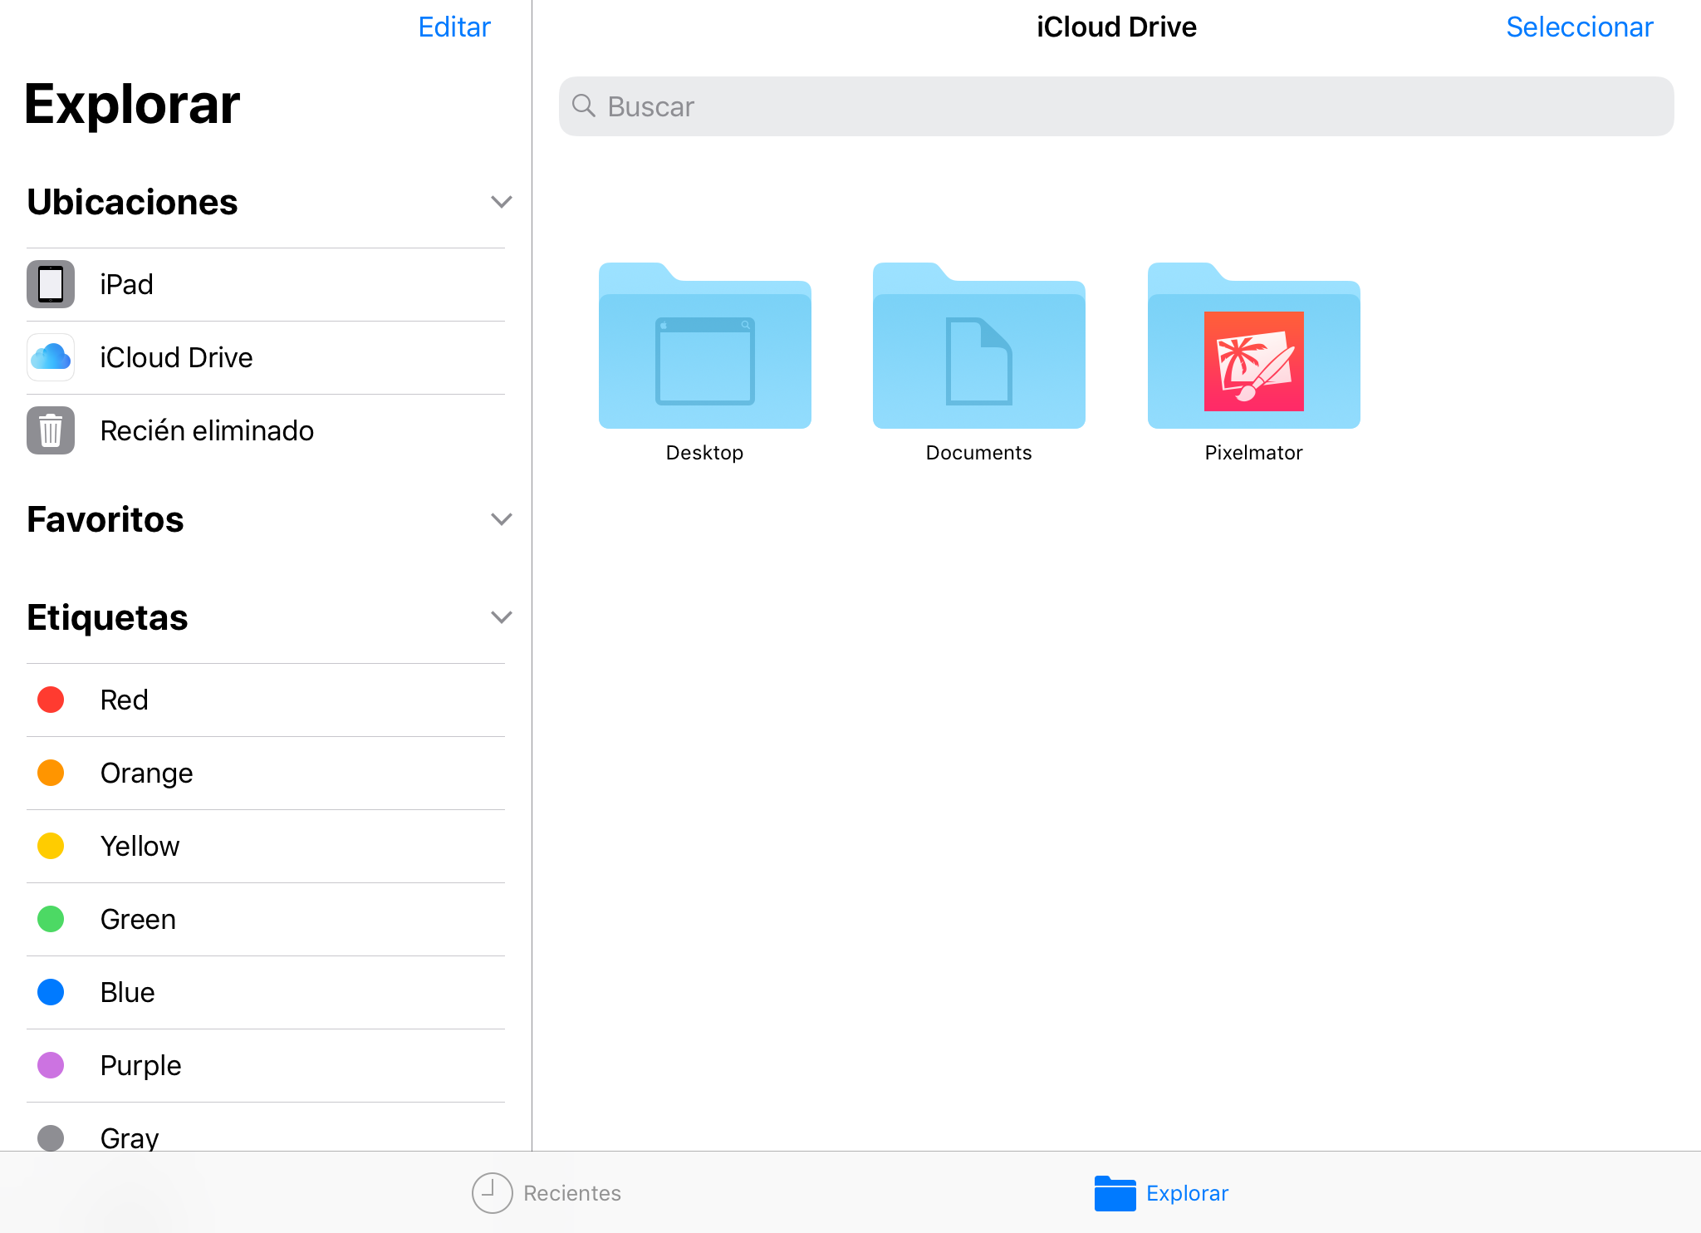Switch to the Recientes tab label
This screenshot has height=1233, width=1701.
(x=572, y=1193)
